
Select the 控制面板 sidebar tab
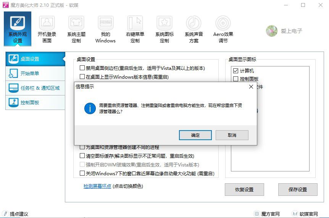pos(35,102)
